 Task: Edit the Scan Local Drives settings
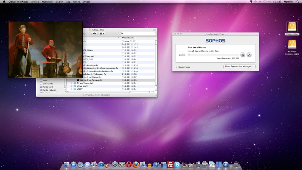tap(249, 55)
